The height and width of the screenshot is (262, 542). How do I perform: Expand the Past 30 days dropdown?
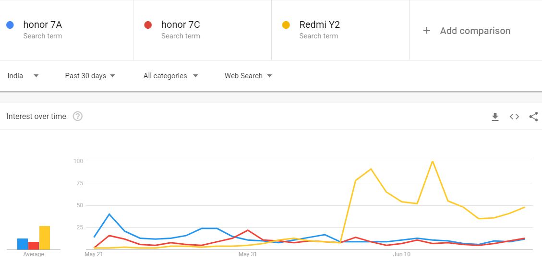(x=90, y=76)
